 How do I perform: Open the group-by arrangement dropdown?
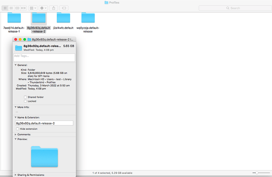coord(33,8)
